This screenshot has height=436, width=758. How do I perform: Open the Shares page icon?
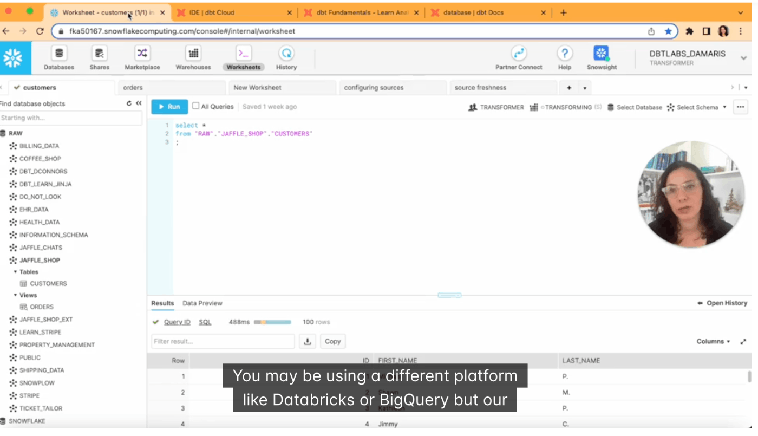click(99, 53)
